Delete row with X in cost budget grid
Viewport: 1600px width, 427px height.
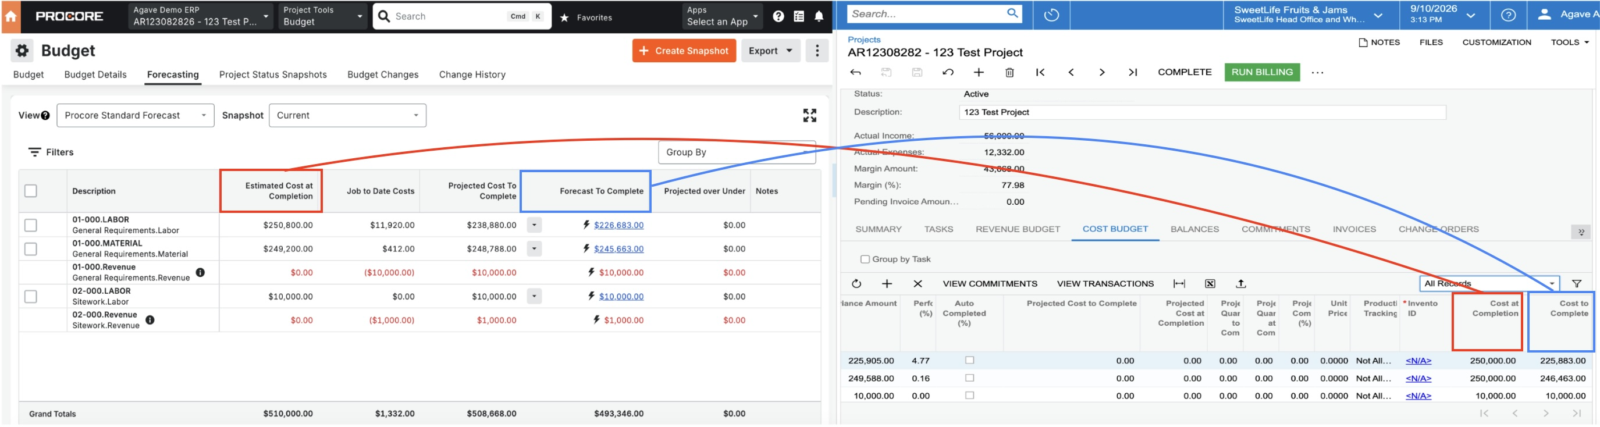918,284
